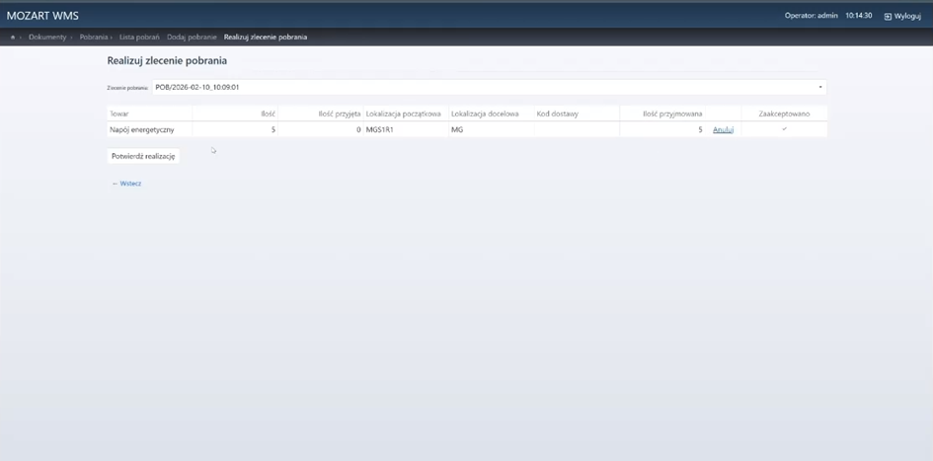Click the dropdown arrow of order selector
Screen dimensions: 933x461
coord(819,87)
